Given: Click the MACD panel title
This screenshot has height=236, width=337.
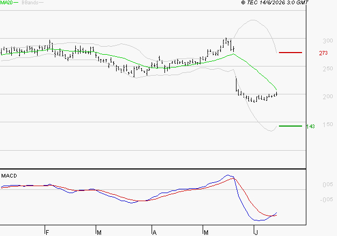Looking at the screenshot, I should (9, 176).
